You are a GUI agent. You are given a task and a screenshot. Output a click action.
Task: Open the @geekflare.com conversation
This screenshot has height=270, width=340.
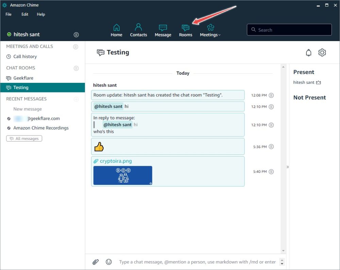coord(36,119)
